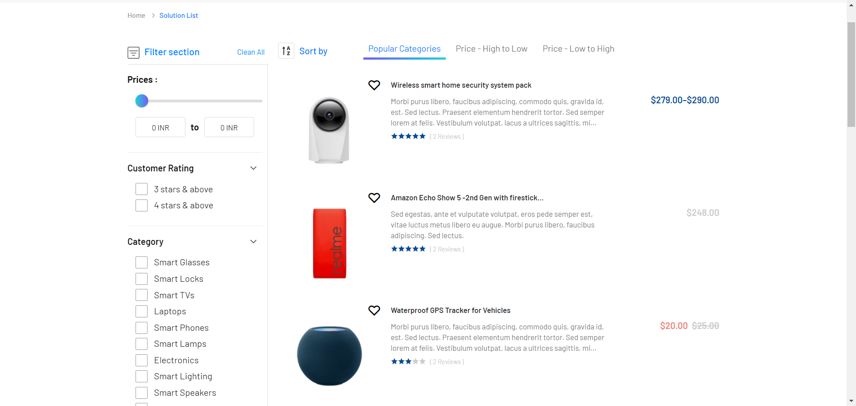Image resolution: width=856 pixels, height=406 pixels.
Task: Select the Price - Low to High tab
Action: pos(578,49)
